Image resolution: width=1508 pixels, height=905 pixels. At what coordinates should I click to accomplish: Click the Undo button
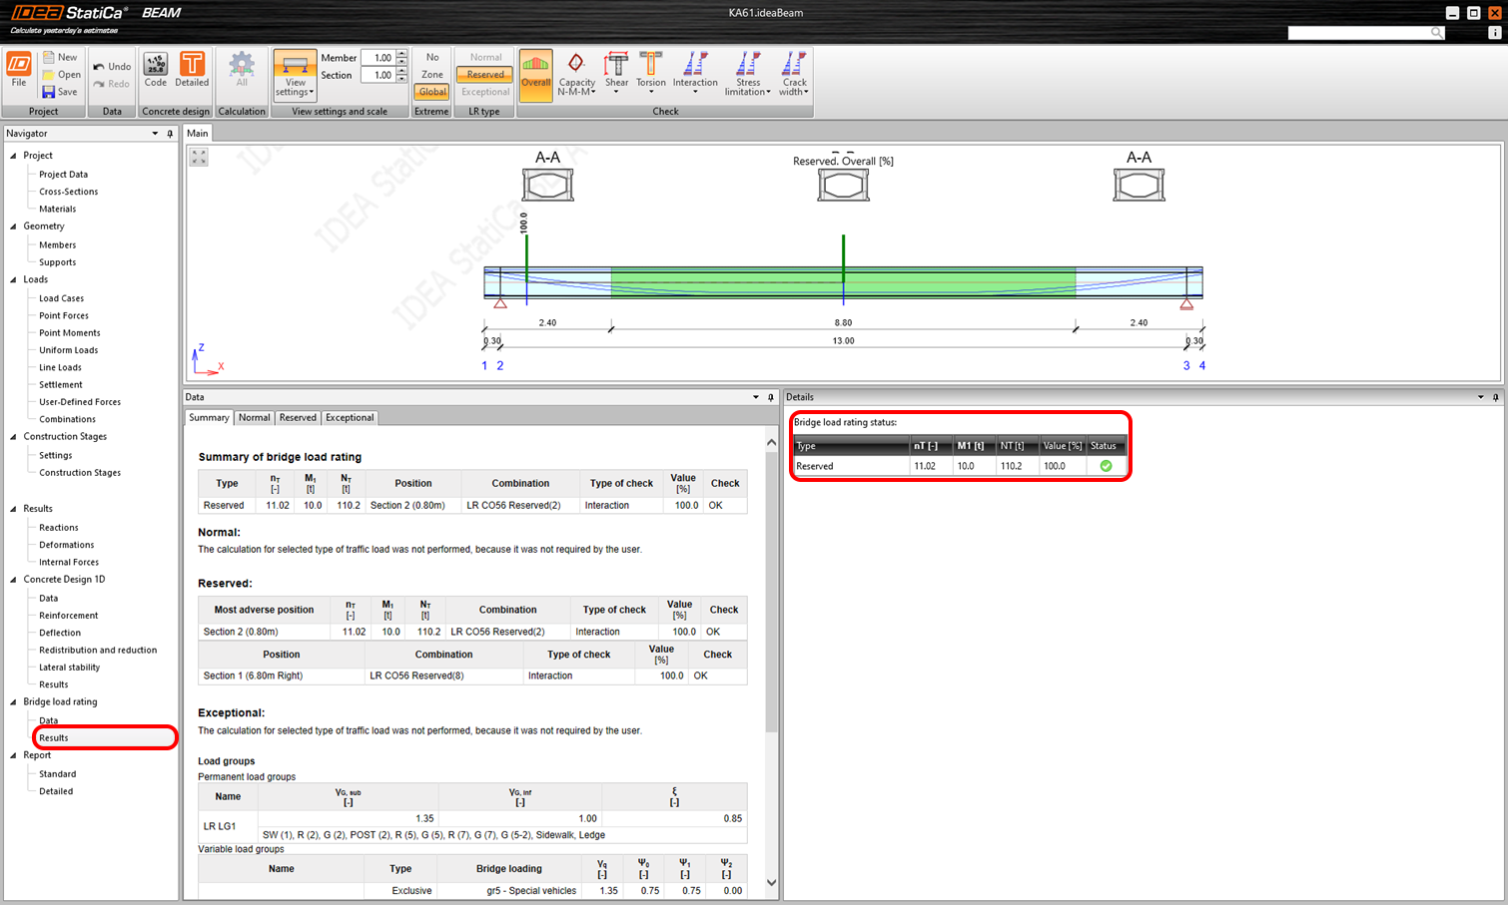pos(112,67)
